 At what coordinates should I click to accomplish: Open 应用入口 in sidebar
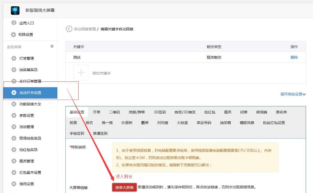[x=26, y=23]
